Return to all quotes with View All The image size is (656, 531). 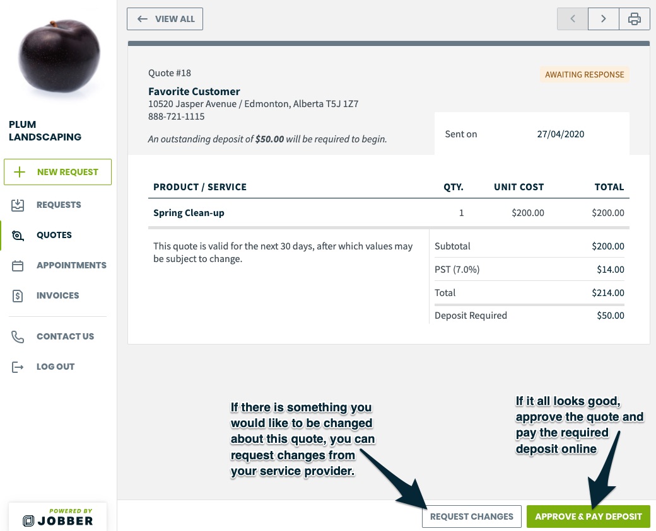pyautogui.click(x=165, y=19)
